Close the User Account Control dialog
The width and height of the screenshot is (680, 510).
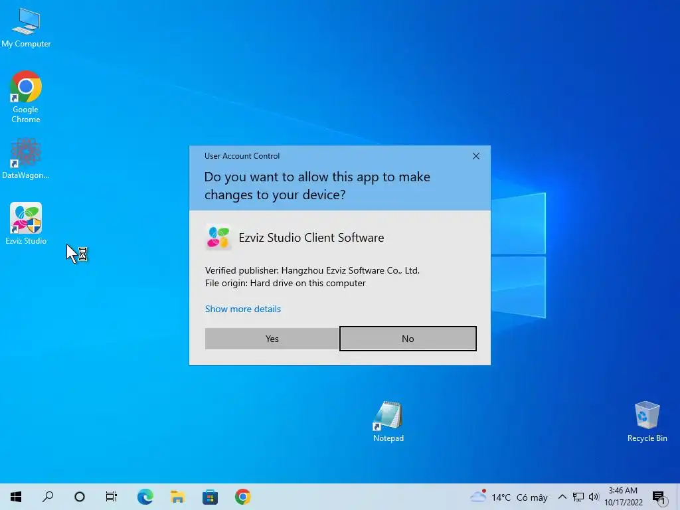[x=475, y=156]
